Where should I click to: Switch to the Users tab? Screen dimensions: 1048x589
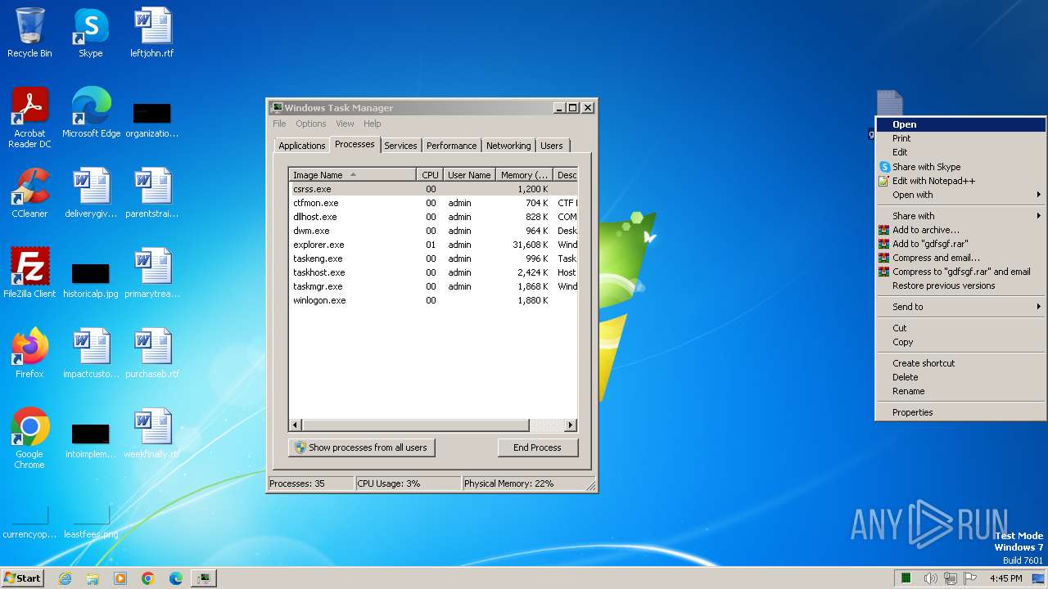click(x=552, y=146)
